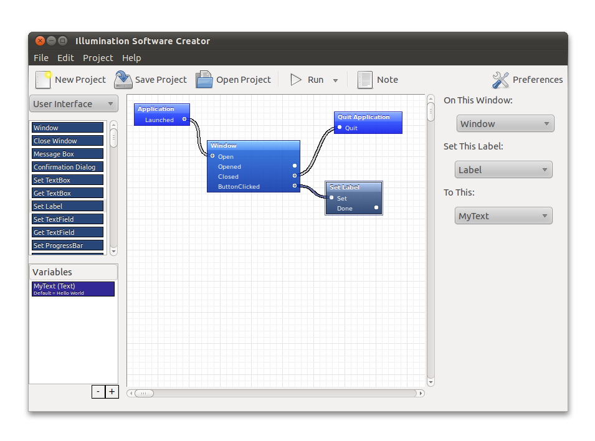
Task: Open the Help menu
Action: click(x=131, y=58)
